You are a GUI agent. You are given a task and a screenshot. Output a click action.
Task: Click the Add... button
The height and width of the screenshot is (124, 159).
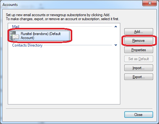pos(139,32)
